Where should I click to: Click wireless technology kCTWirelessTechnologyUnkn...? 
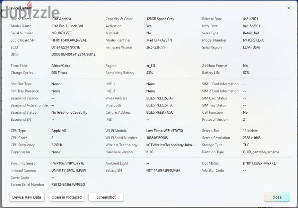[170, 145]
